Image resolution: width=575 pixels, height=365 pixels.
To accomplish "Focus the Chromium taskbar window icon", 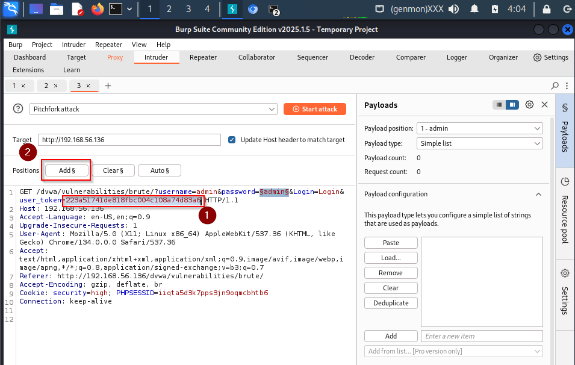I will [x=253, y=9].
